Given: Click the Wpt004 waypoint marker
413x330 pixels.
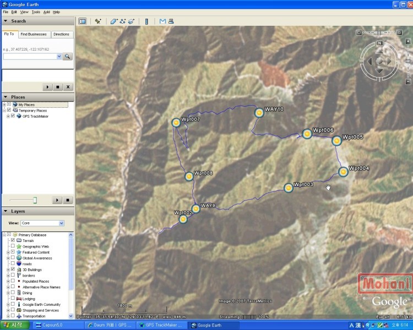Looking at the screenshot, I should [x=343, y=172].
